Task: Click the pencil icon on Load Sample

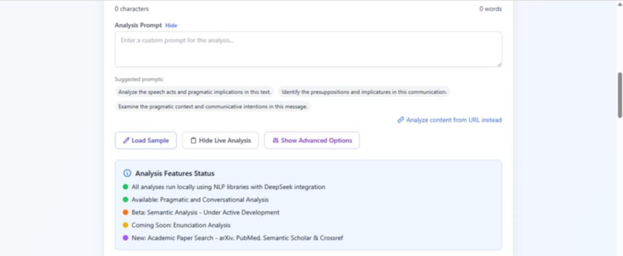Action: pos(127,140)
